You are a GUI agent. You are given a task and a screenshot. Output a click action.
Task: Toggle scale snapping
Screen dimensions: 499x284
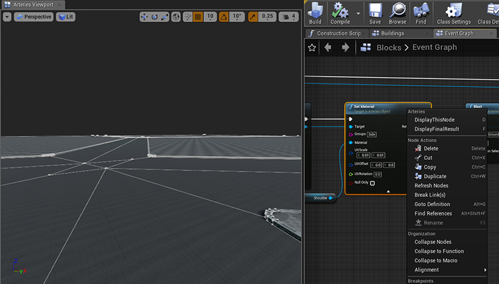point(253,17)
